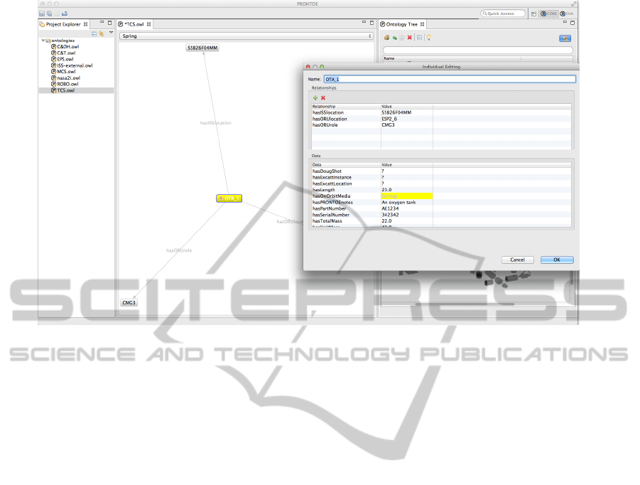Open the Spring layout dropdown
The width and height of the screenshot is (640, 485).
[246, 36]
